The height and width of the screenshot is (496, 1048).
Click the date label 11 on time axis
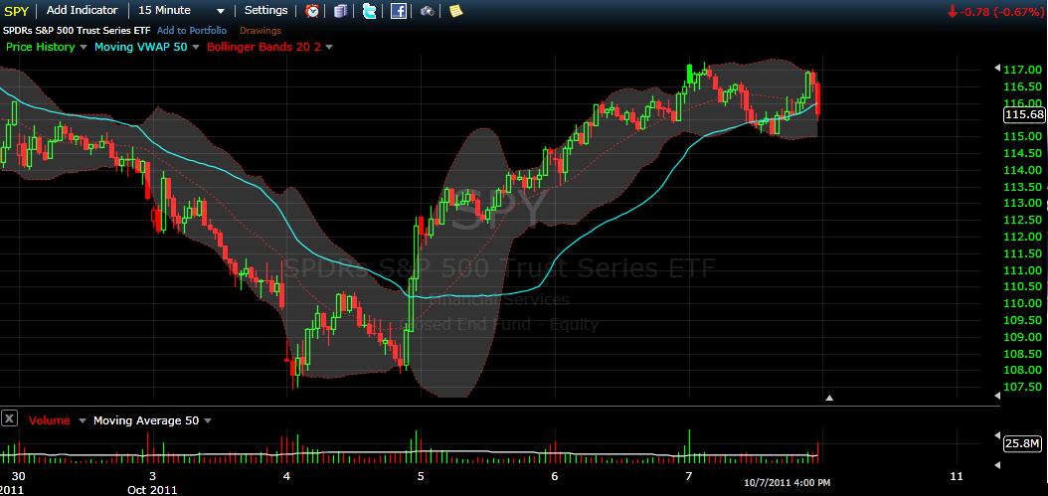[957, 476]
